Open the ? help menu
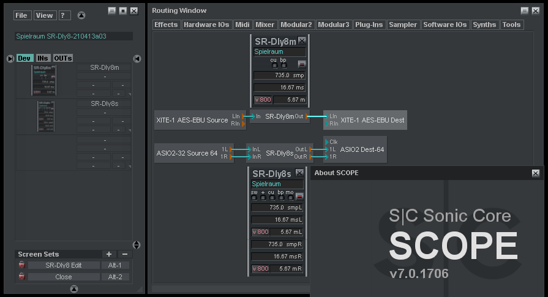Viewport: 548px width, 297px height. pos(64,15)
